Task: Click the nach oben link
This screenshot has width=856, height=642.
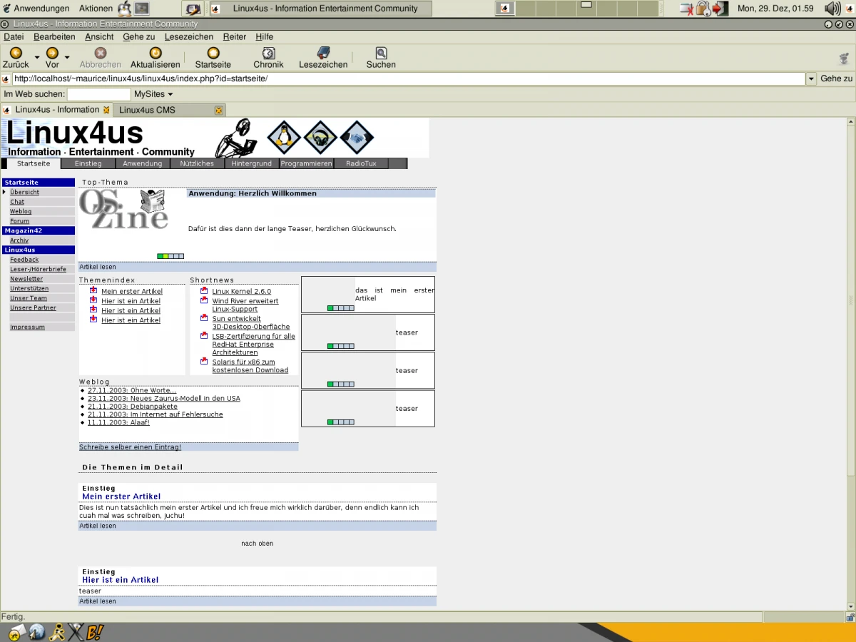Action: point(258,544)
